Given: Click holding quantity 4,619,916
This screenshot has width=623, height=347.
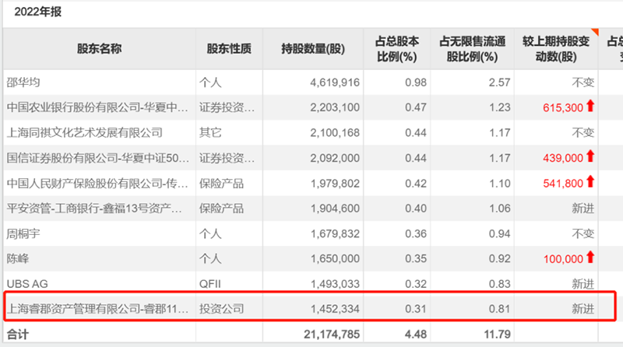Looking at the screenshot, I should [335, 82].
